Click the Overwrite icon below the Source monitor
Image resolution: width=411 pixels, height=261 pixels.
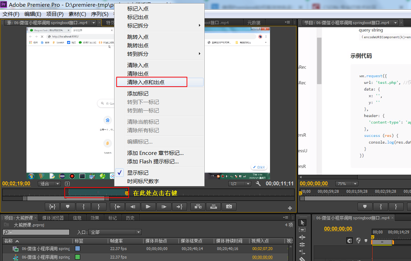213,207
